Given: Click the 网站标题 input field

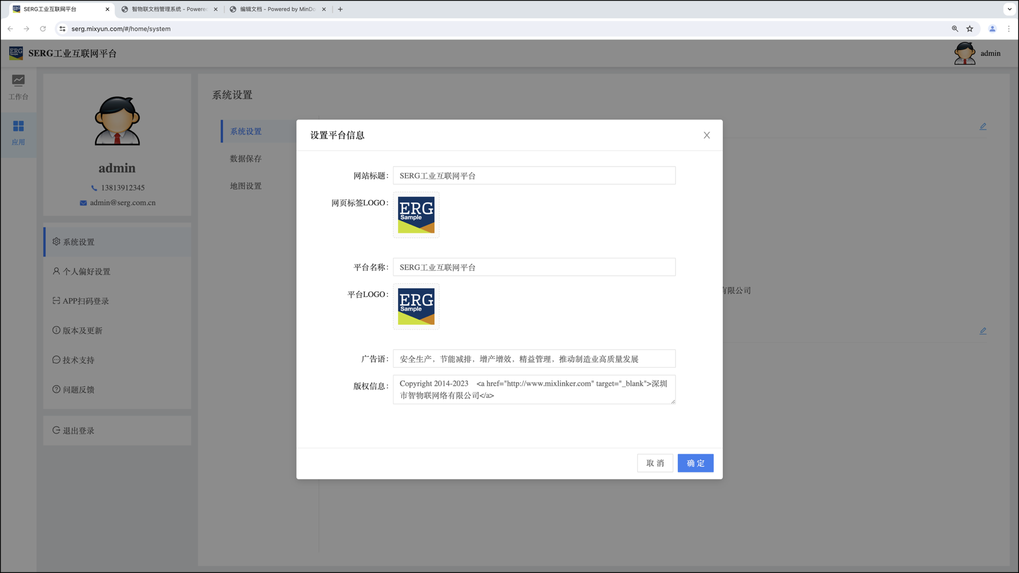Looking at the screenshot, I should [x=534, y=176].
